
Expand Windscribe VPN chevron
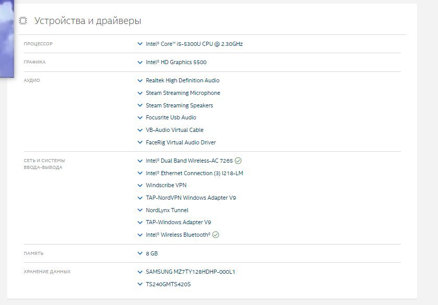tap(140, 185)
